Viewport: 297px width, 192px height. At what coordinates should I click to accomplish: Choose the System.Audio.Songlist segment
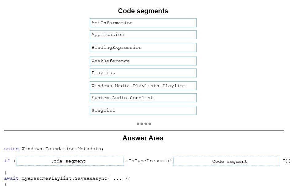pyautogui.click(x=143, y=98)
